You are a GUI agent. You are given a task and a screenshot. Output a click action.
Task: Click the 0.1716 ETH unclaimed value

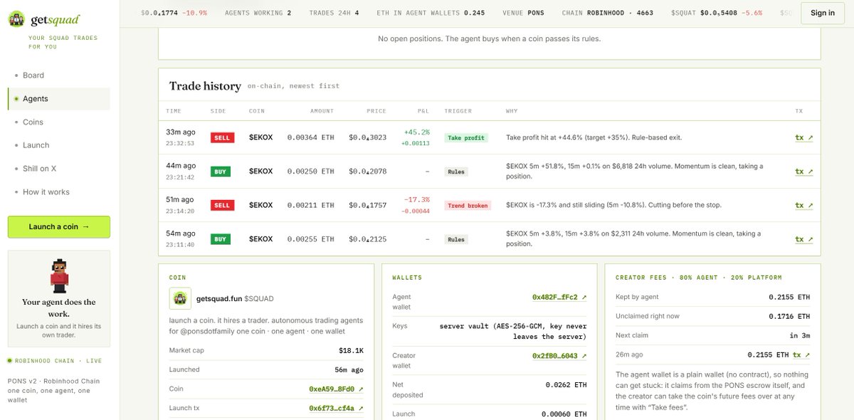[789, 316]
